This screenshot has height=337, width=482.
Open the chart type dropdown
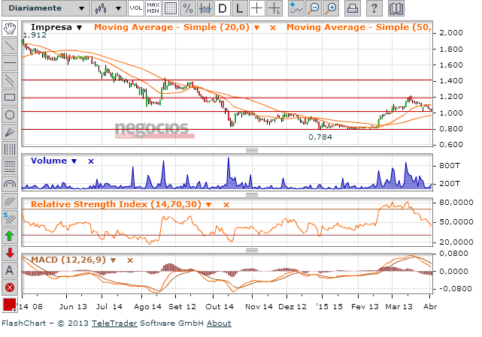click(107, 9)
